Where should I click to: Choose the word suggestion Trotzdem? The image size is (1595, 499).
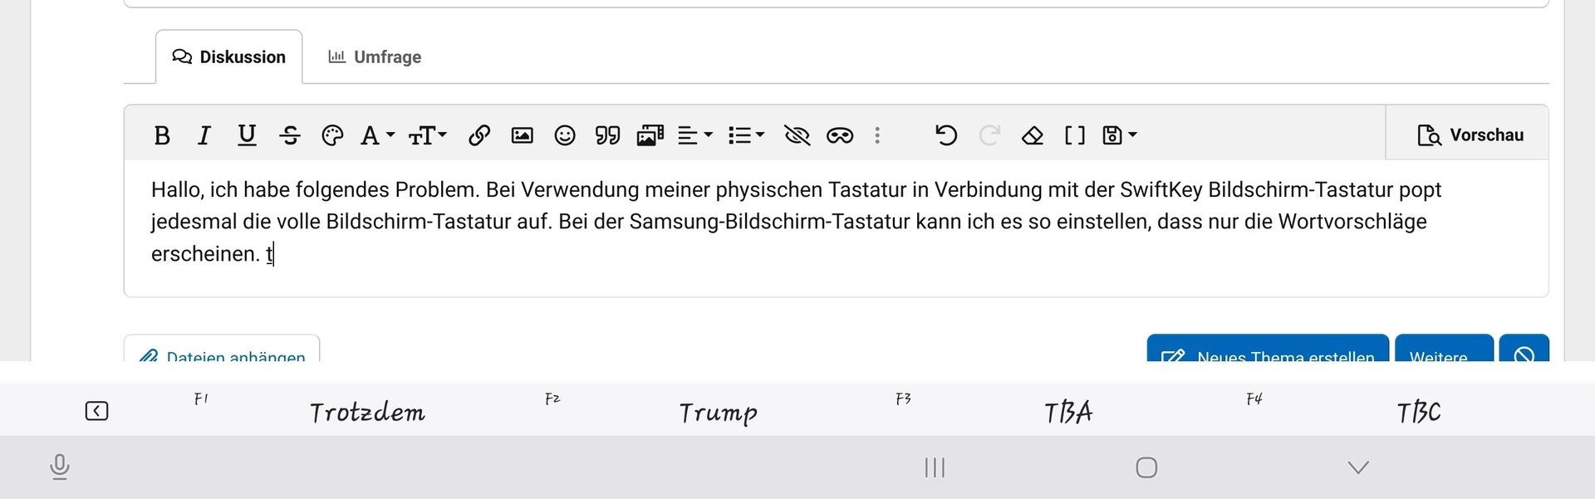pos(367,412)
